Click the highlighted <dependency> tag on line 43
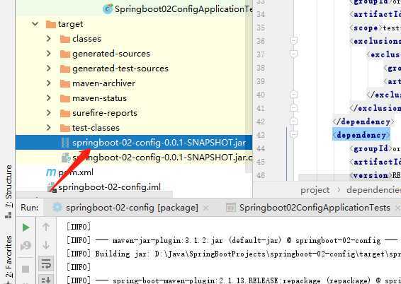Viewport: 401px width, 284px height. tap(361, 135)
